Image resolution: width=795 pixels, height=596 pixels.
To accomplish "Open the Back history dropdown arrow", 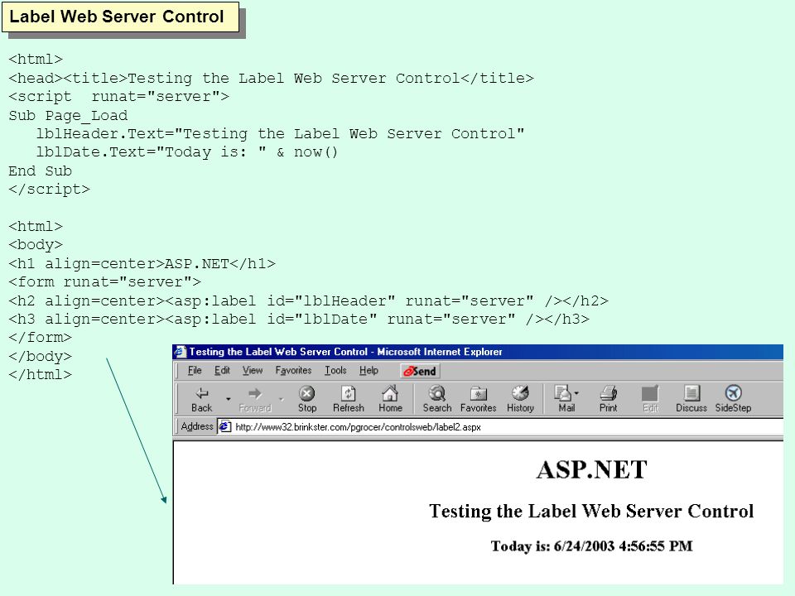I will 229,399.
